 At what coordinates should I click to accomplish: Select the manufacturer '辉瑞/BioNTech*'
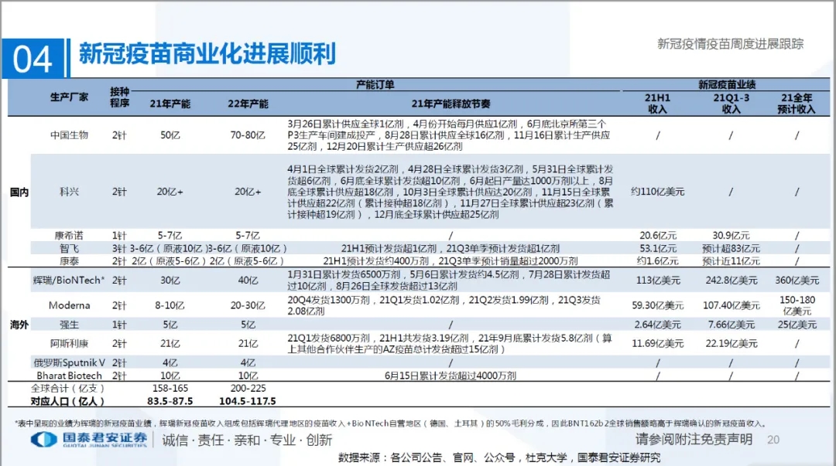[x=69, y=280]
